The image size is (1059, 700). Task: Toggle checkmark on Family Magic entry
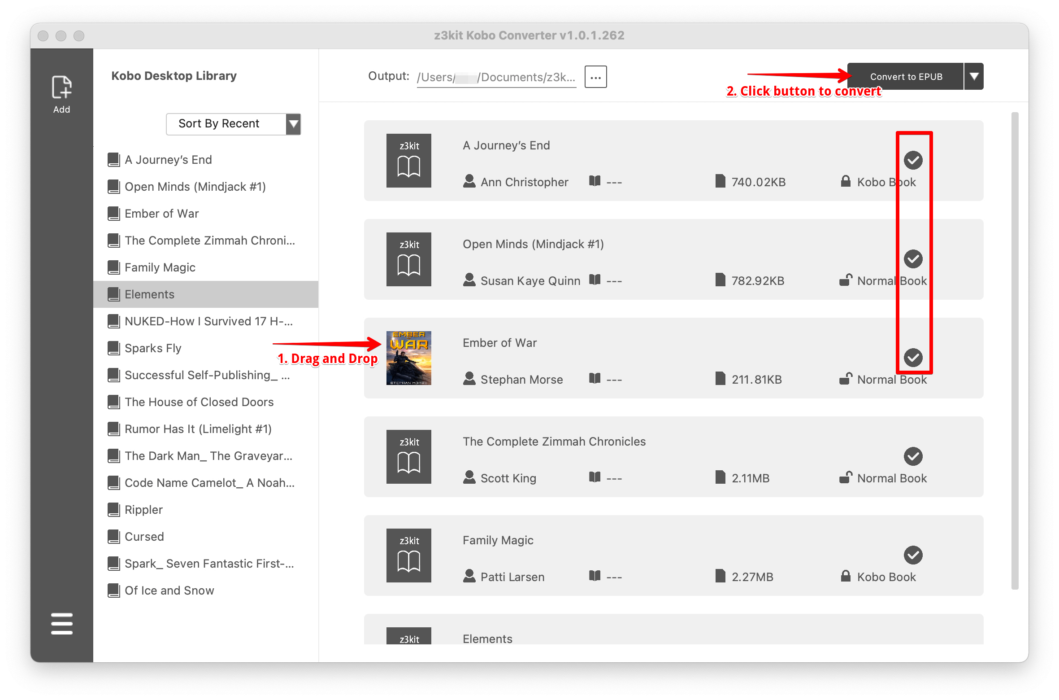(913, 555)
